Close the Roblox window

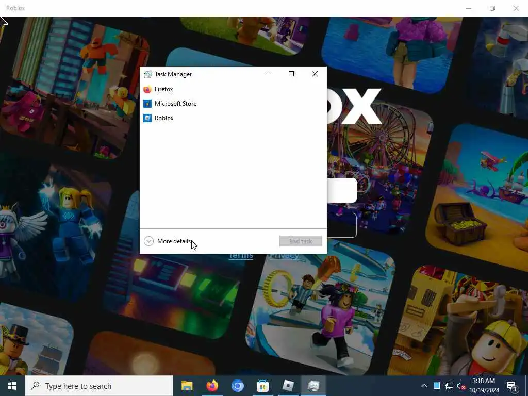coord(516,8)
